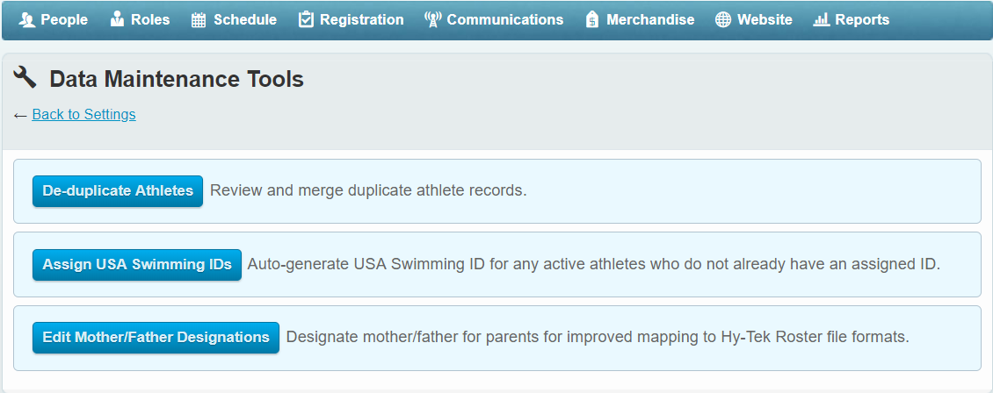Open the Registration menu label
The height and width of the screenshot is (393, 993).
(361, 19)
